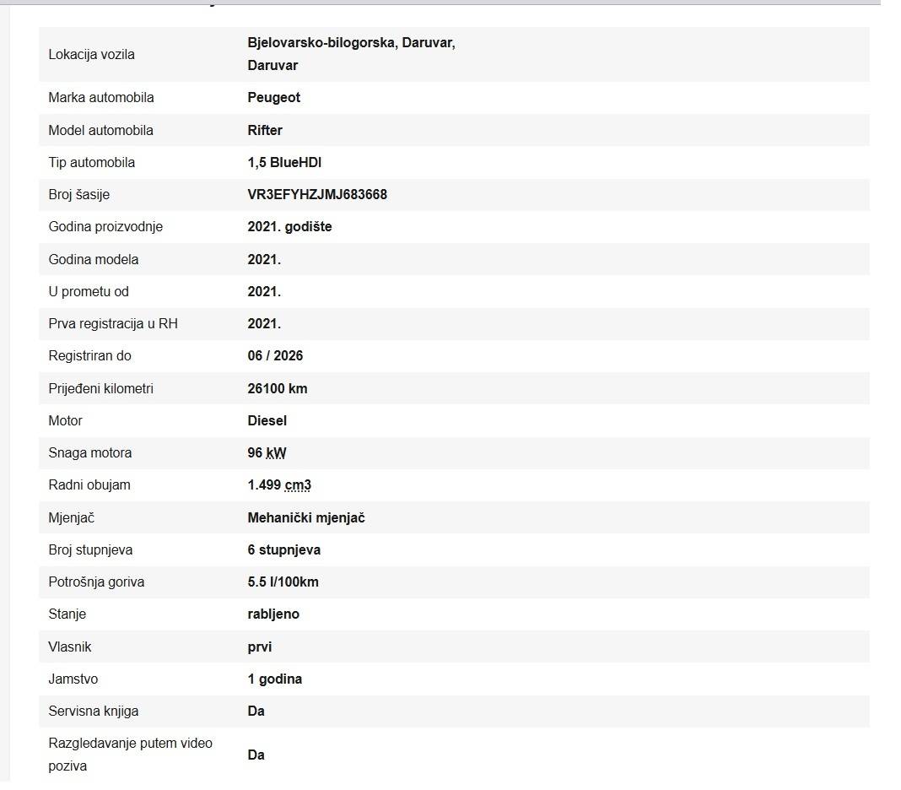
Task: Click the Servisna knjiga row label
Action: click(94, 712)
